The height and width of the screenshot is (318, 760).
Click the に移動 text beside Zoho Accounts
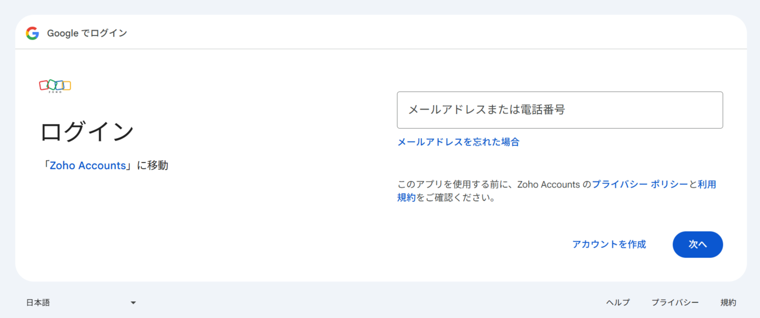152,165
